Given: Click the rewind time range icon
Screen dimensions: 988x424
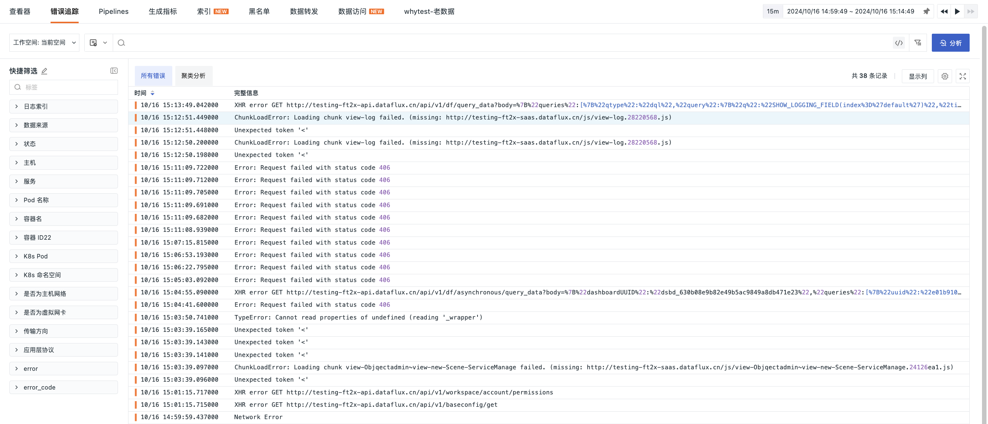Looking at the screenshot, I should (x=944, y=11).
